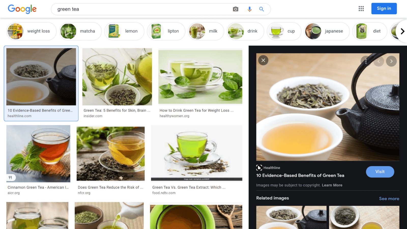Click the magnifier search icon
Image resolution: width=407 pixels, height=229 pixels.
coord(261,9)
